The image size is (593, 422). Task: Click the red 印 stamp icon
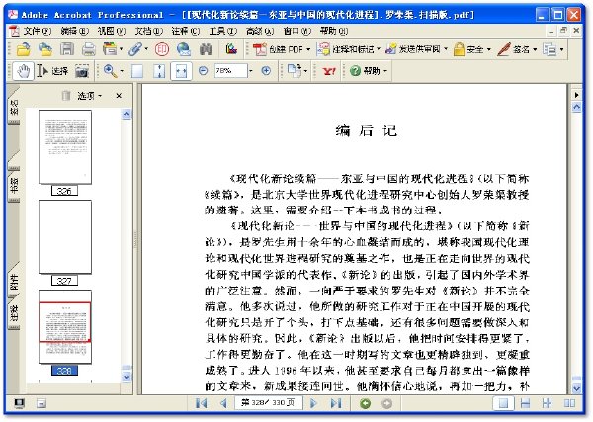click(x=162, y=49)
